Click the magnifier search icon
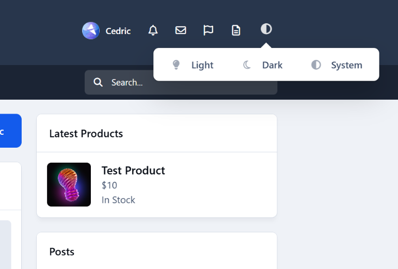The width and height of the screenshot is (398, 269). [x=98, y=82]
